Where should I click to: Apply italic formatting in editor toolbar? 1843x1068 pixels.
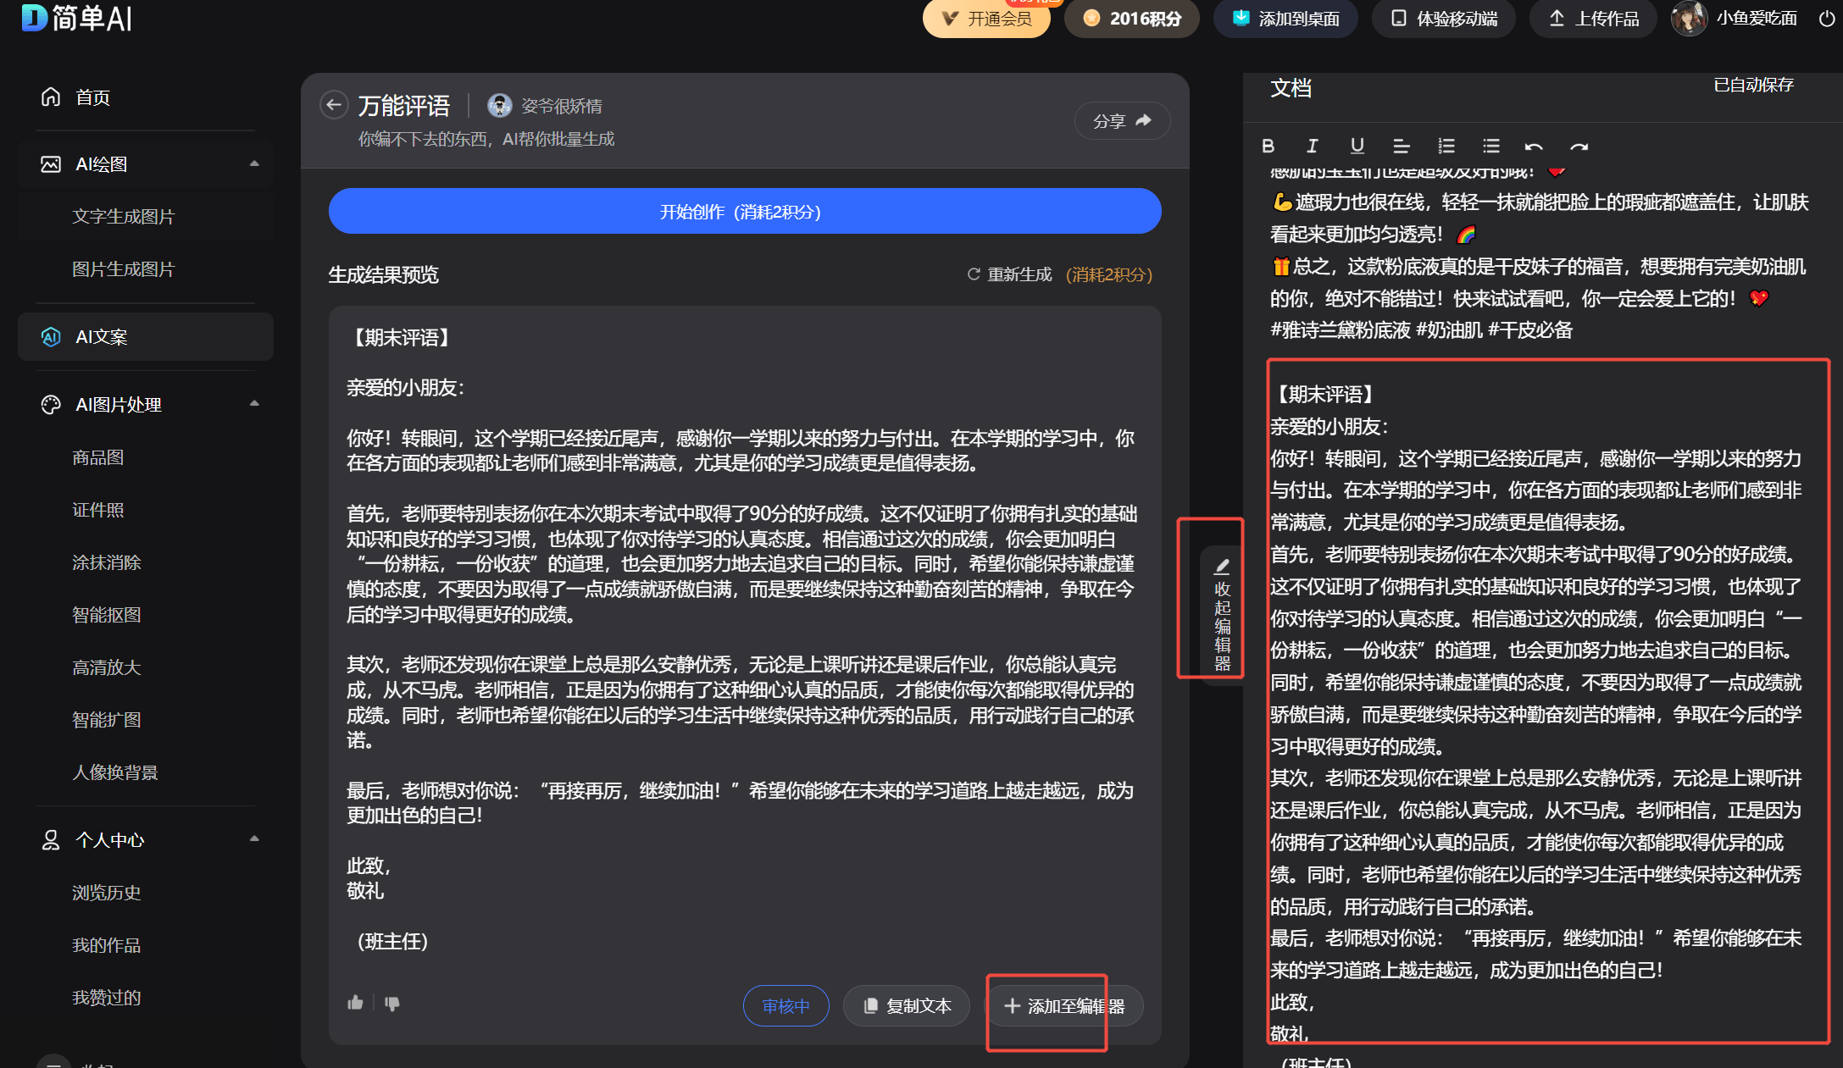[x=1312, y=146]
